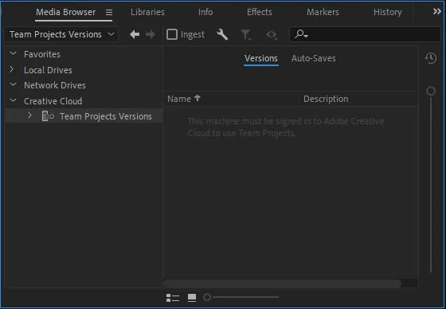The width and height of the screenshot is (446, 309).
Task: Go forward using the right arrow
Action: 151,34
